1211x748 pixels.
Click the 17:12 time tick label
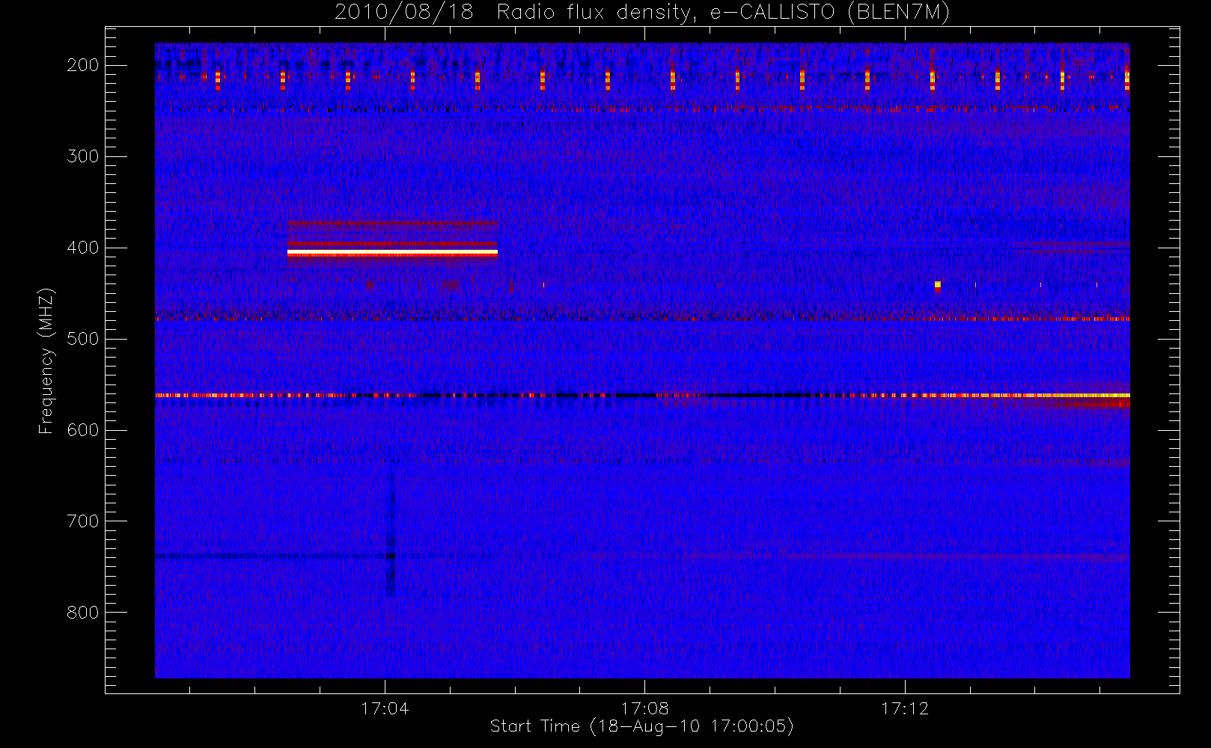tap(905, 708)
